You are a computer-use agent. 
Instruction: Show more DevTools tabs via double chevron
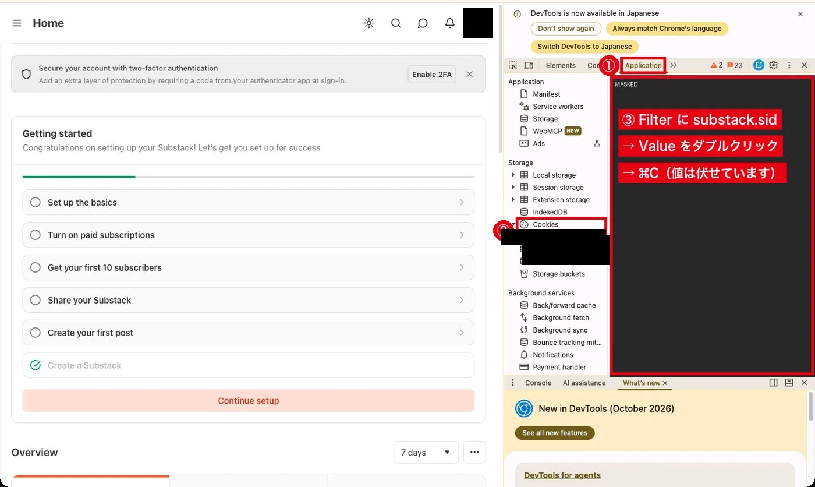(x=674, y=65)
